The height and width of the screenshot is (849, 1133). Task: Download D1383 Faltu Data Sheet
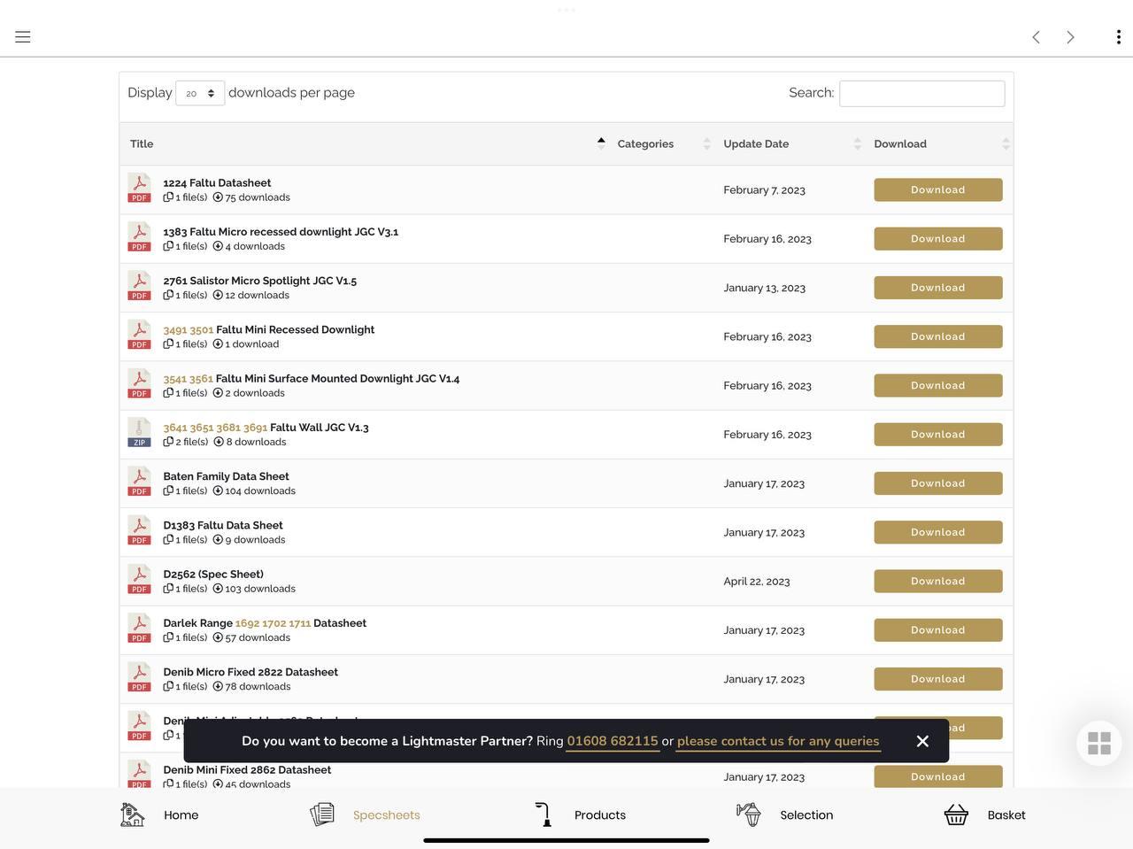point(938,532)
